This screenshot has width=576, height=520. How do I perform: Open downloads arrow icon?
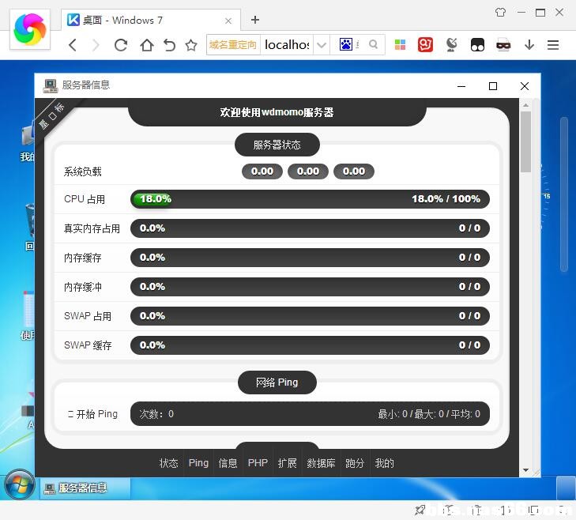click(x=529, y=45)
